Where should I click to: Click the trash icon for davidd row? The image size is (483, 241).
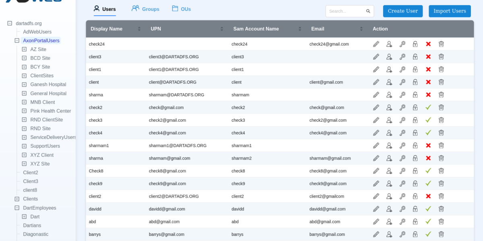point(441,209)
